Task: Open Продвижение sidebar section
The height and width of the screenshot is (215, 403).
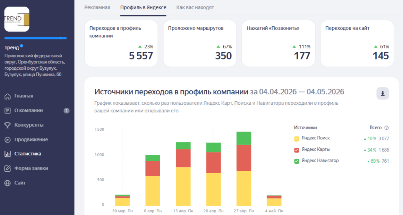Action: (31, 139)
